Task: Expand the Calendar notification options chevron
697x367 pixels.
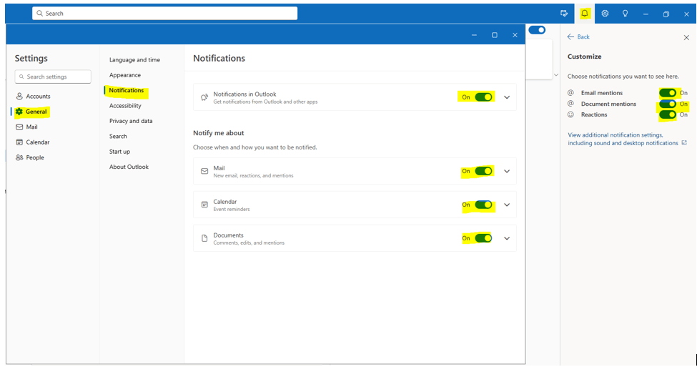Action: point(507,205)
